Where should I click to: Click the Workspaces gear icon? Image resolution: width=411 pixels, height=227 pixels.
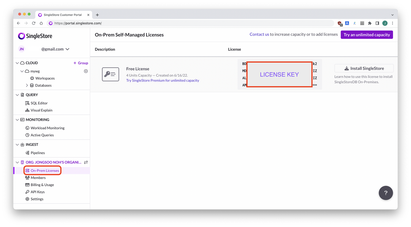[32, 78]
